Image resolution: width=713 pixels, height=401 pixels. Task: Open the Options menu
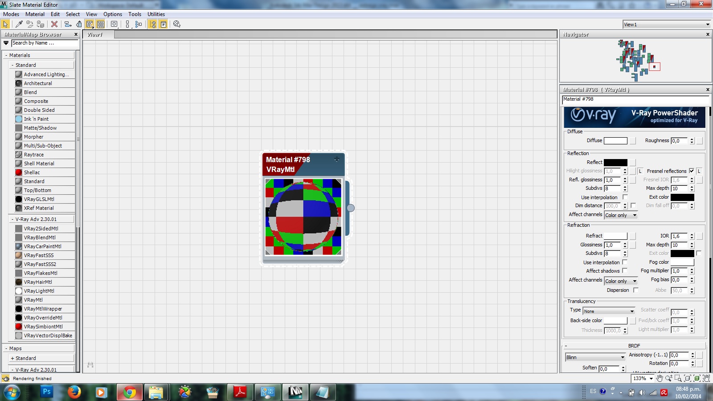click(113, 14)
